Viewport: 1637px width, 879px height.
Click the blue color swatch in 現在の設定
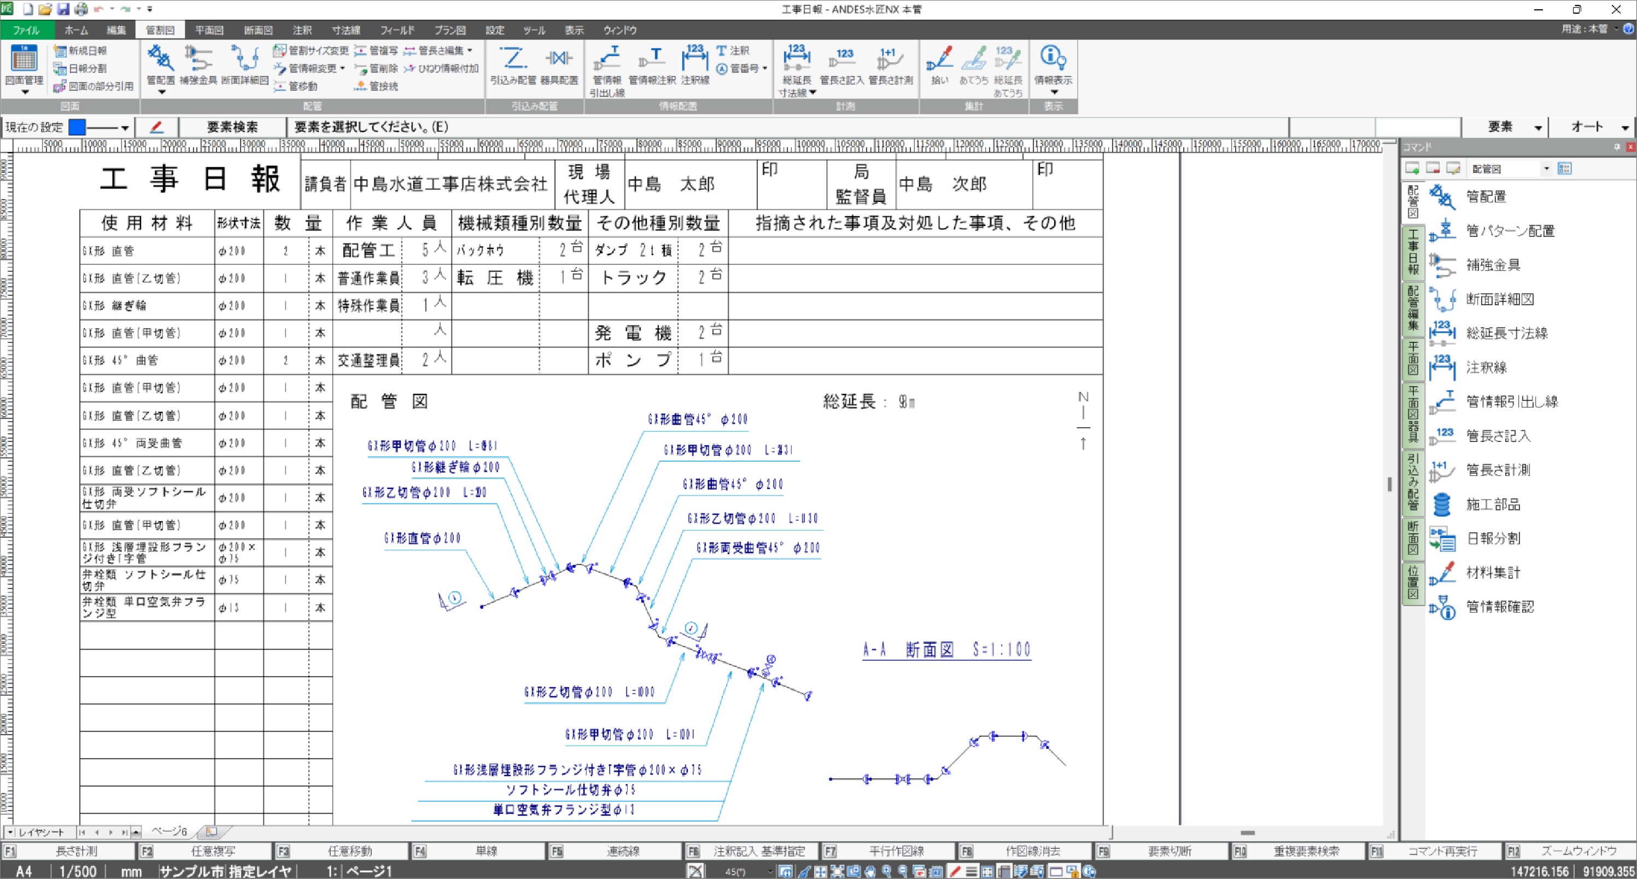tap(77, 127)
